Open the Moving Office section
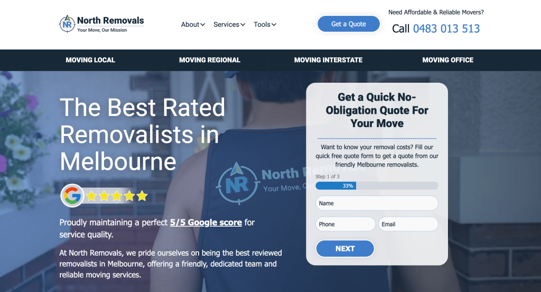Screen dimensions: 541x292 click(x=447, y=60)
